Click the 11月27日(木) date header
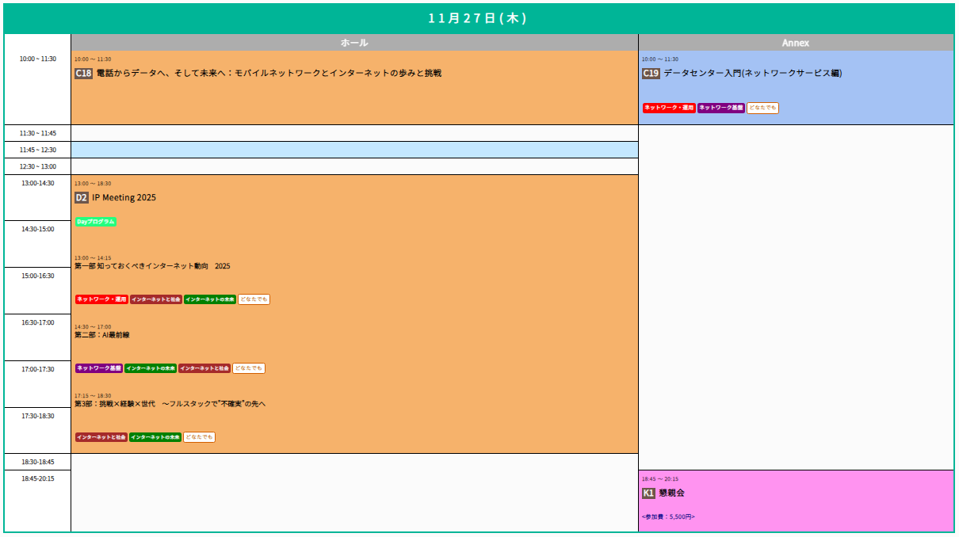The height and width of the screenshot is (537, 959). (x=478, y=19)
